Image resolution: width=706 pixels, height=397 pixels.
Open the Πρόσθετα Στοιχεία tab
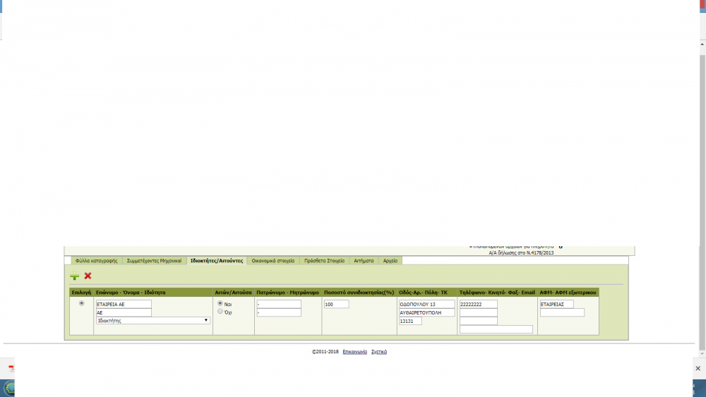coord(324,261)
